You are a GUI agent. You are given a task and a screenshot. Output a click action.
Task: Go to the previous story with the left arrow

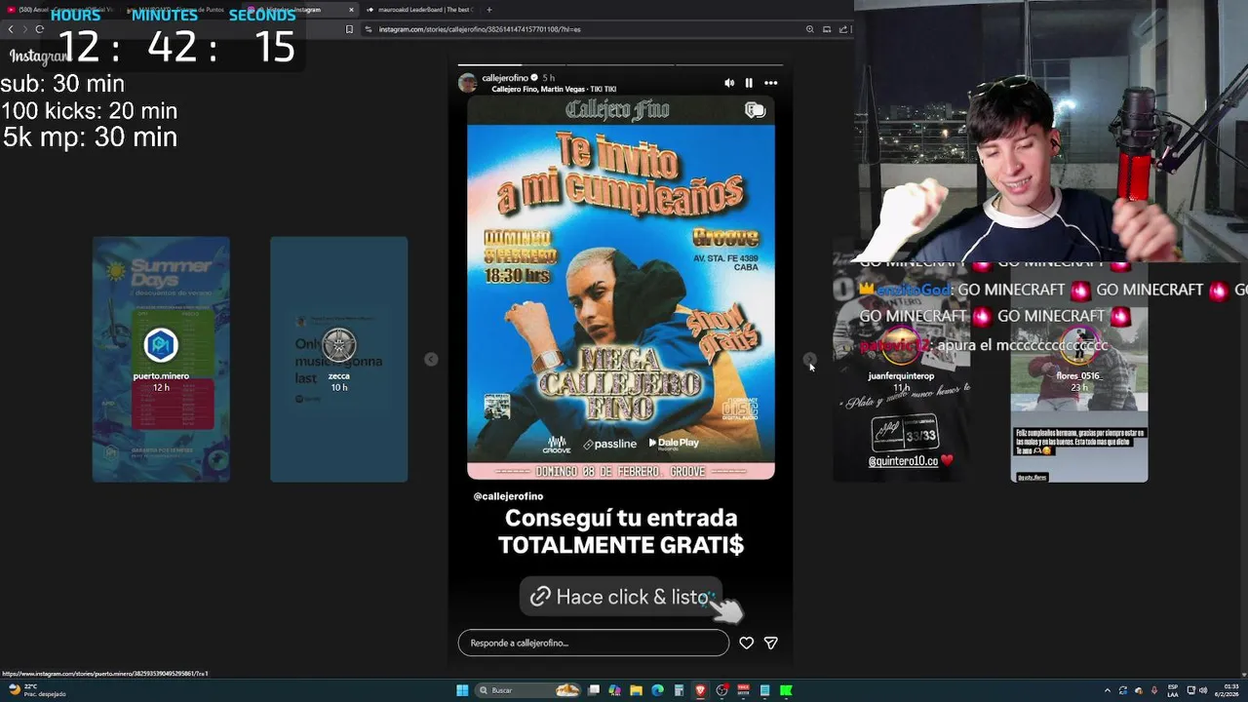click(431, 359)
